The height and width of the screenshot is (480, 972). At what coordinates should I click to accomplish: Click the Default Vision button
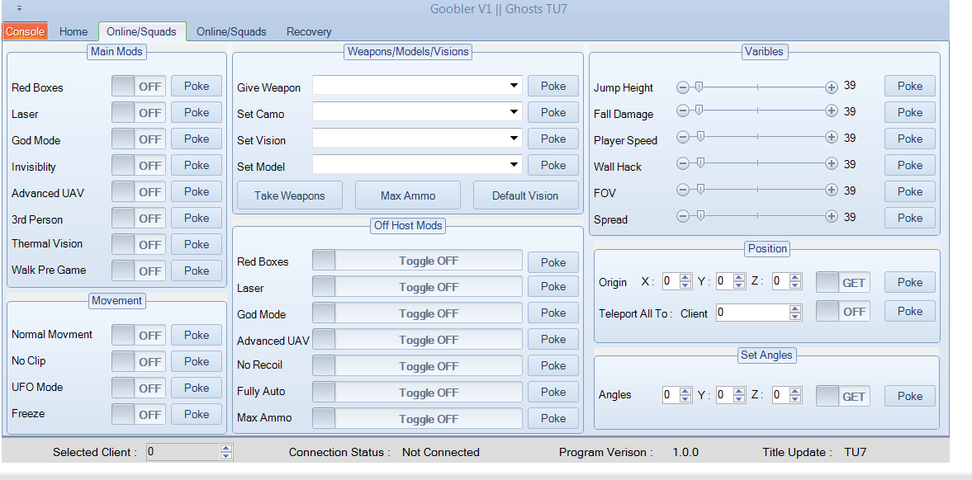526,195
